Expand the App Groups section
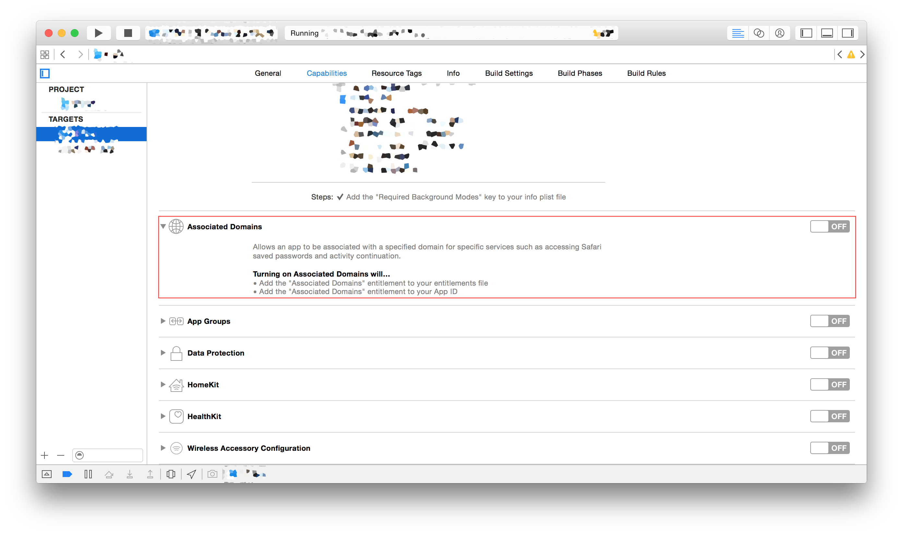Viewport: 903px width, 535px height. click(163, 321)
